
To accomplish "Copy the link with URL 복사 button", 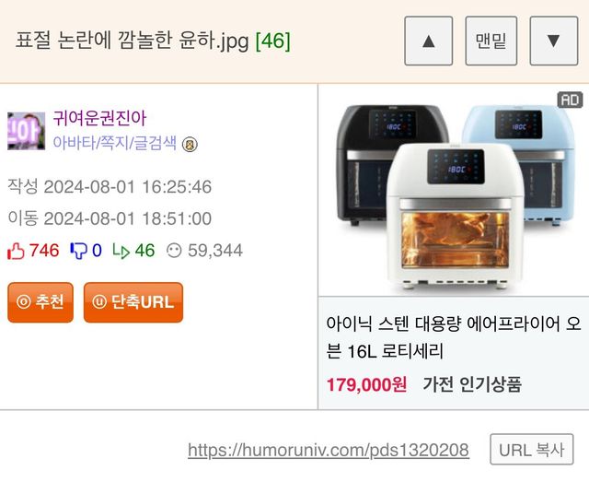I will tap(532, 449).
